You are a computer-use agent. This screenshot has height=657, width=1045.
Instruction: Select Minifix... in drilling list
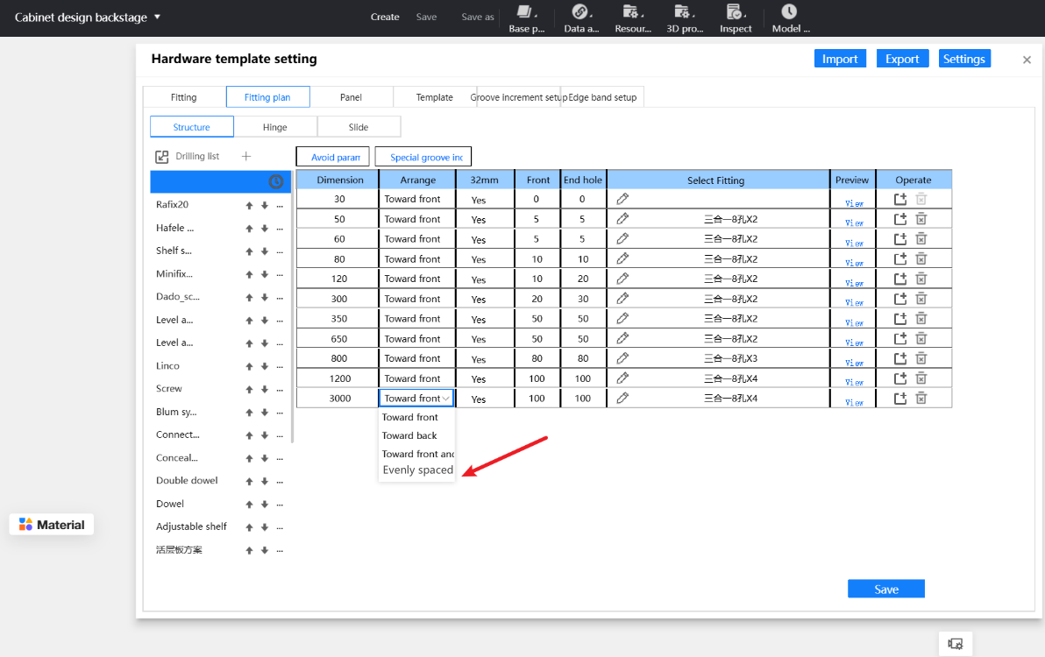tap(174, 274)
